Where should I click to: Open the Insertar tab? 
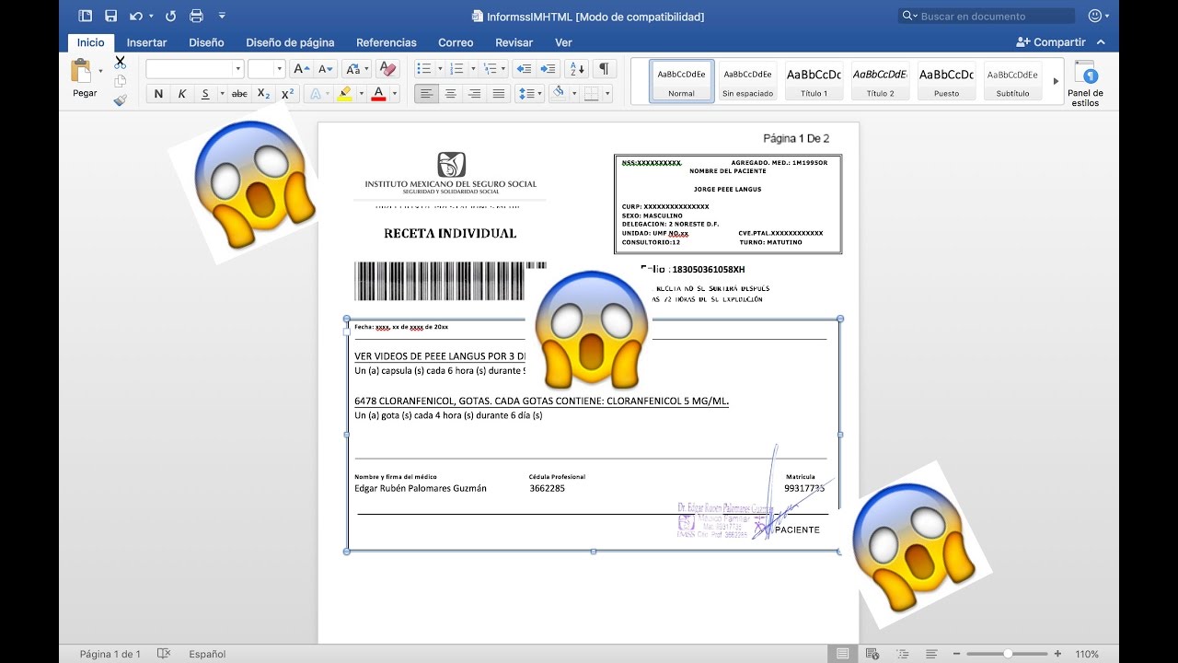click(147, 42)
